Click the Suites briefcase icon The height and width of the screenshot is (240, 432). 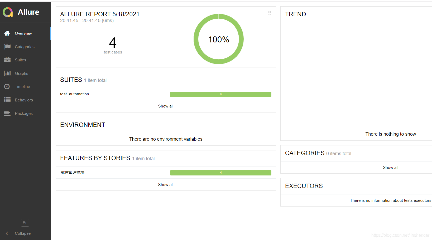pyautogui.click(x=7, y=60)
